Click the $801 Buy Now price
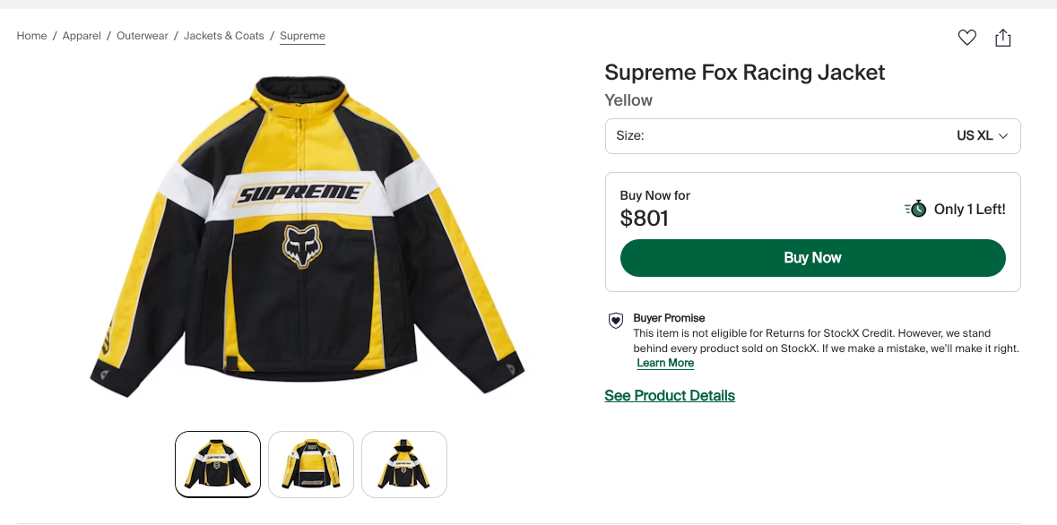The height and width of the screenshot is (525, 1057). [x=644, y=218]
